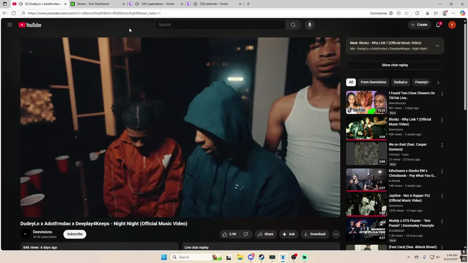
Task: Open the Deevisions channel name link
Action: point(42,232)
